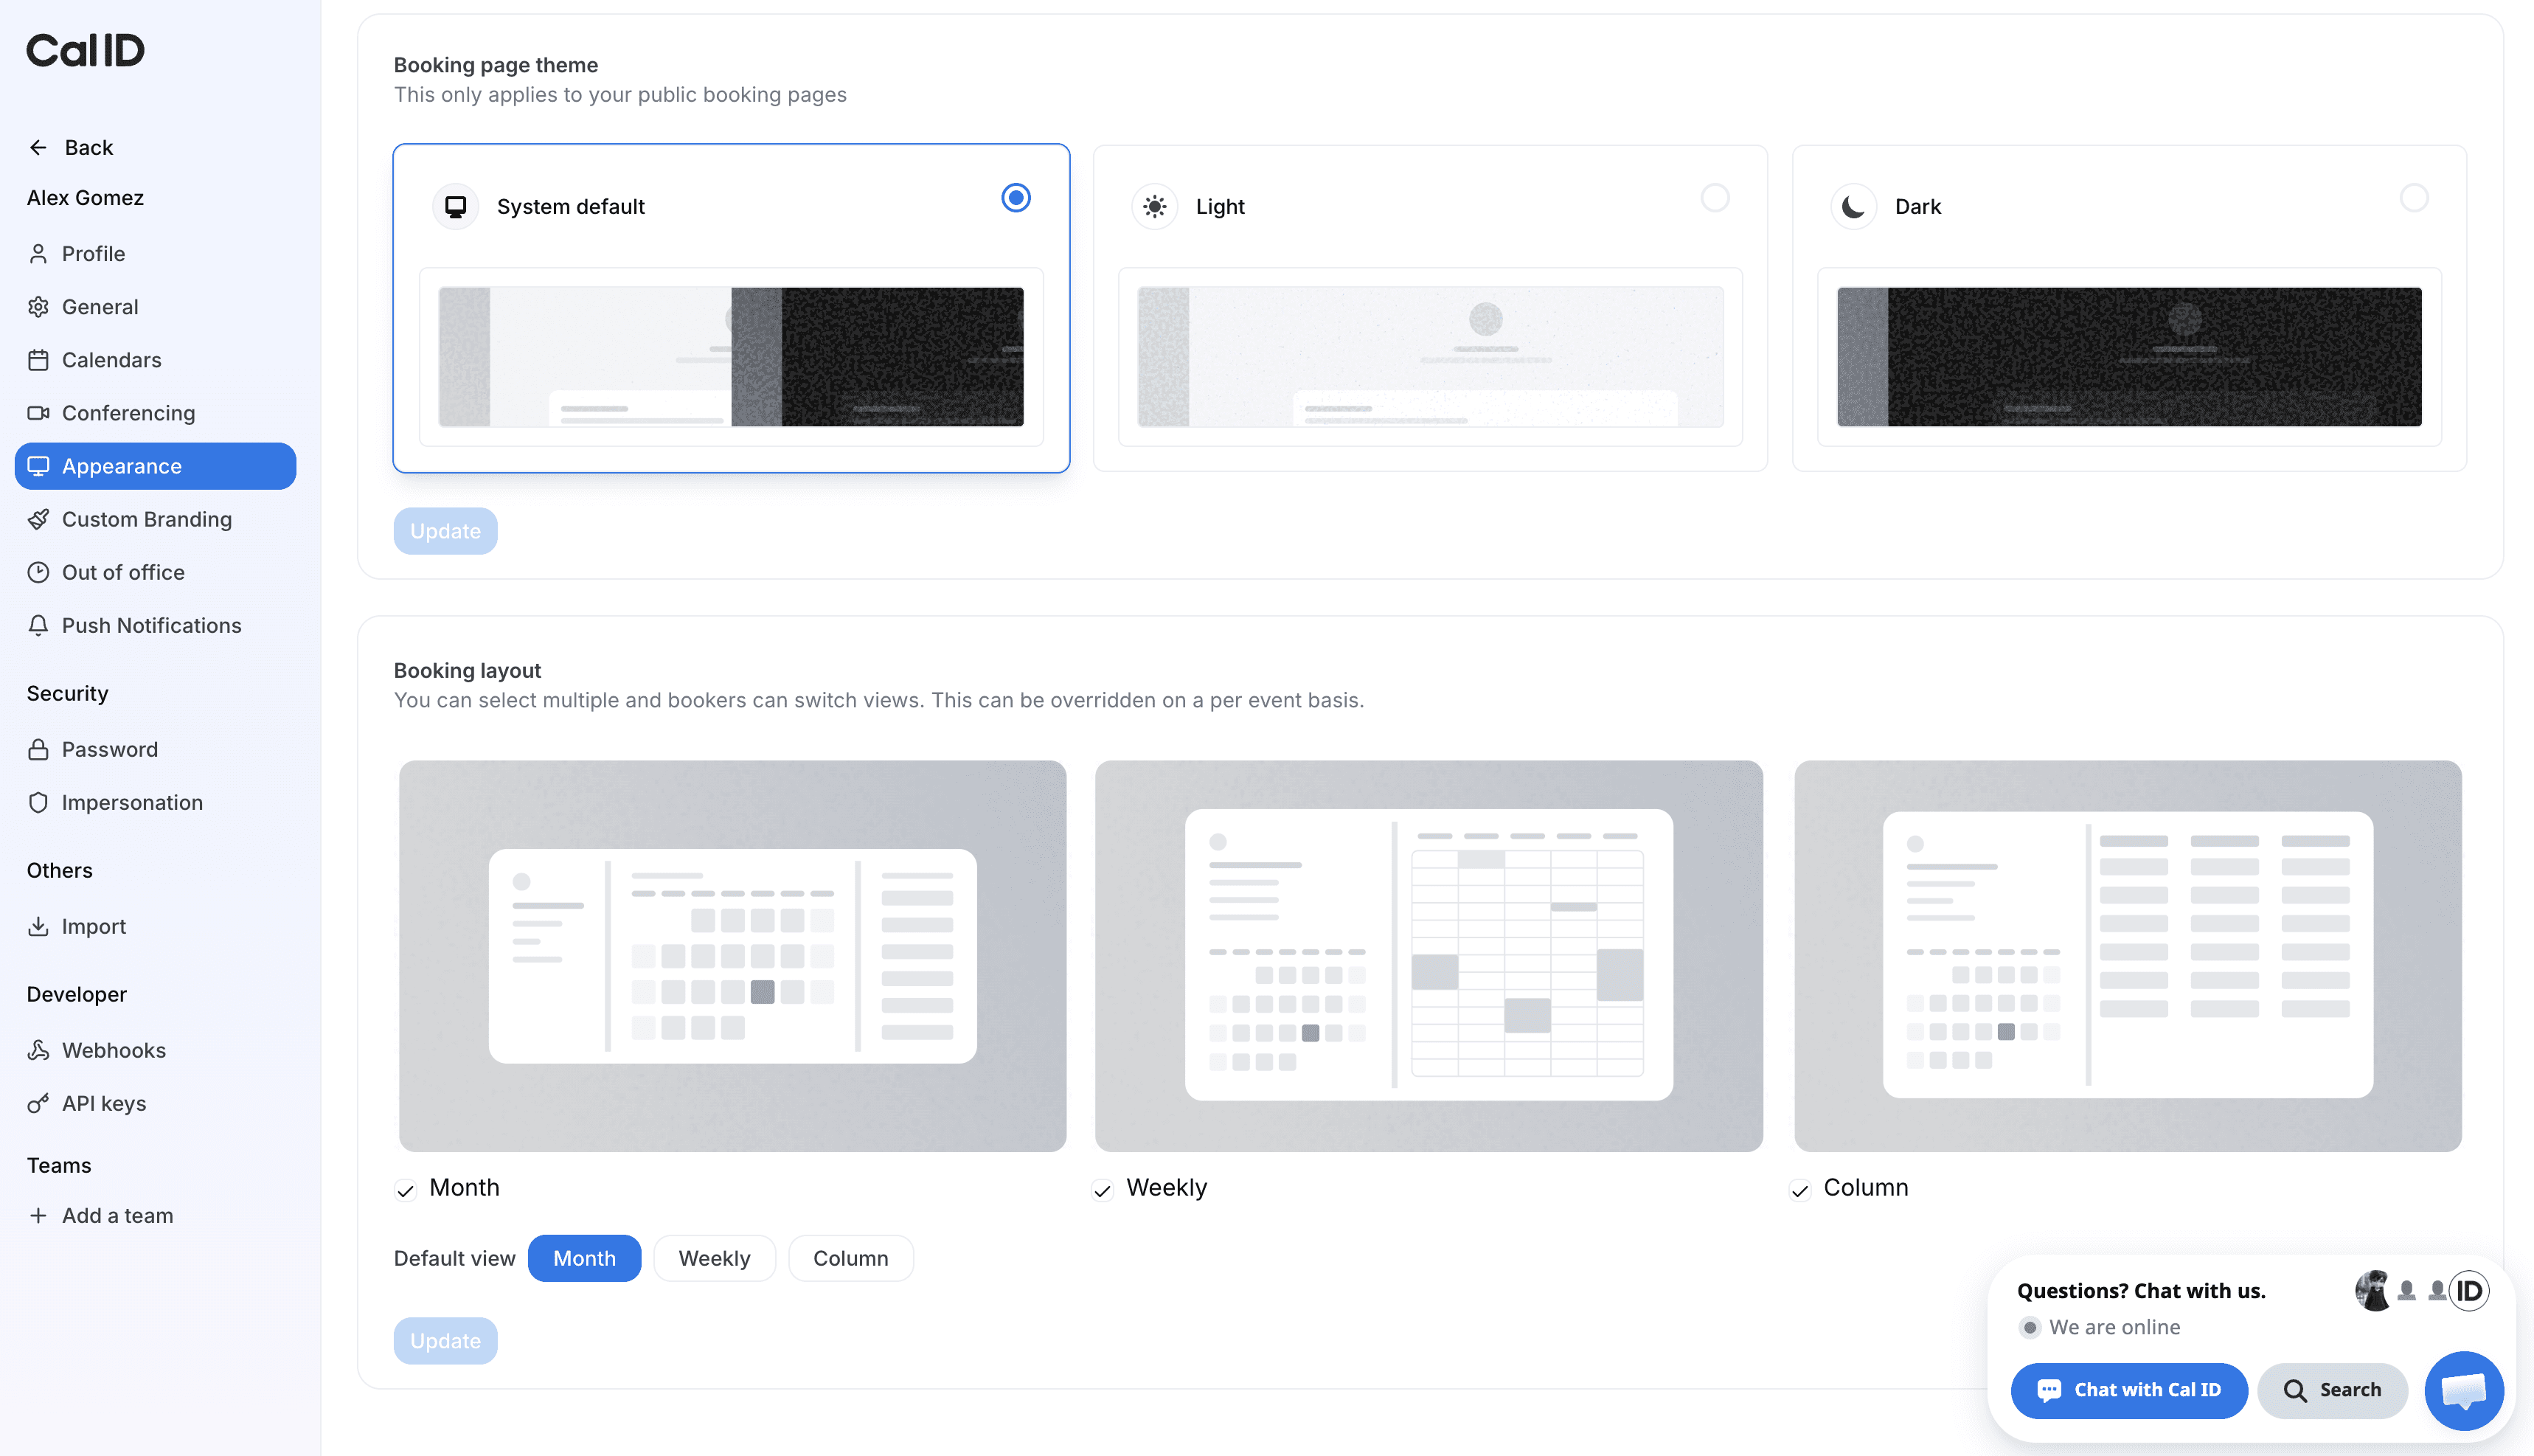This screenshot has height=1456, width=2534.
Task: Go to Calendars settings
Action: [155, 359]
